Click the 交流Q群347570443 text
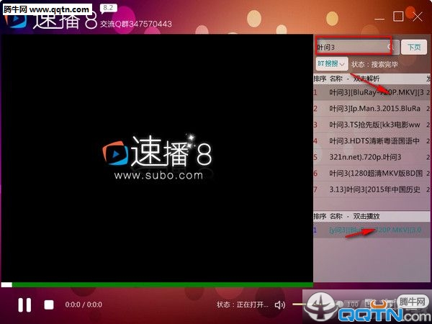The image size is (432, 324). 136,24
